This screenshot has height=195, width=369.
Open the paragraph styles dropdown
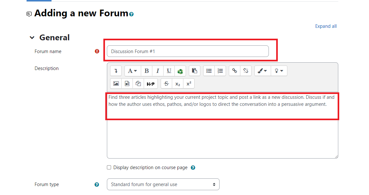[x=132, y=71]
